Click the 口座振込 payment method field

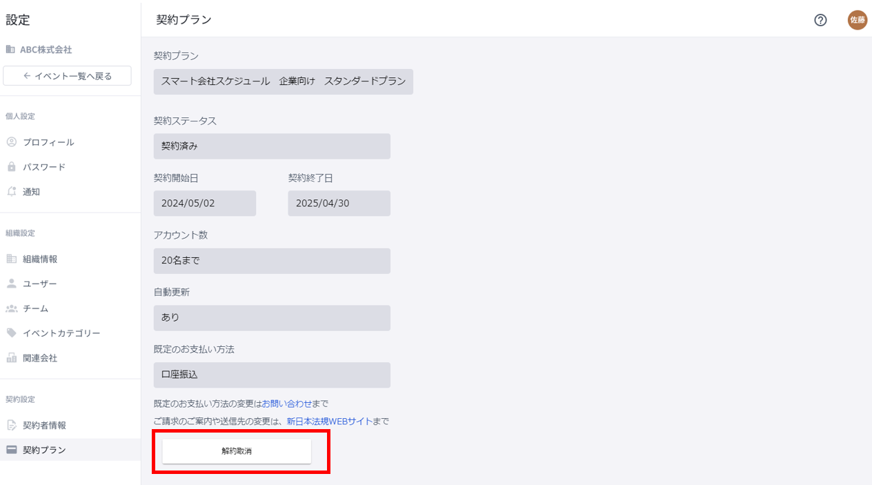[272, 375]
